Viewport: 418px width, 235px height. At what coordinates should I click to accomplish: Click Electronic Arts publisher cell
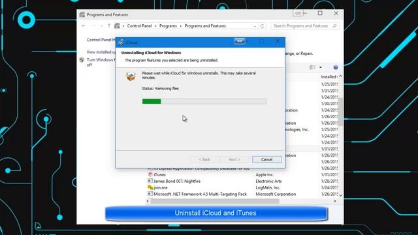[x=268, y=181]
